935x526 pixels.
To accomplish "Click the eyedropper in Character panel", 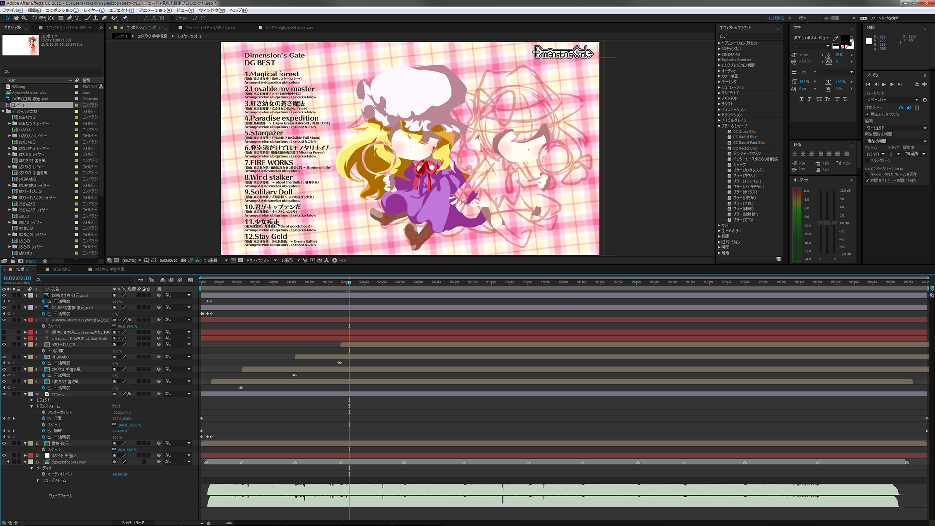I will click(836, 38).
